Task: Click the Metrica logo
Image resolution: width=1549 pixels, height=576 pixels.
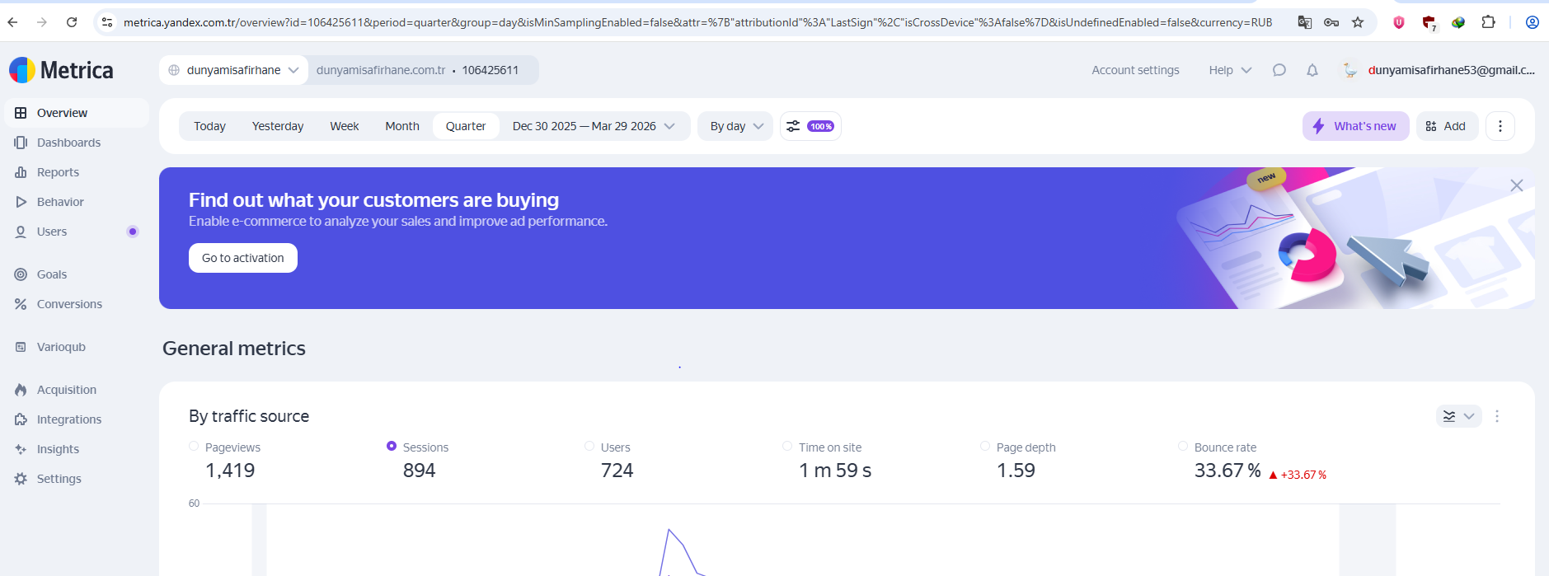Action: pyautogui.click(x=61, y=70)
